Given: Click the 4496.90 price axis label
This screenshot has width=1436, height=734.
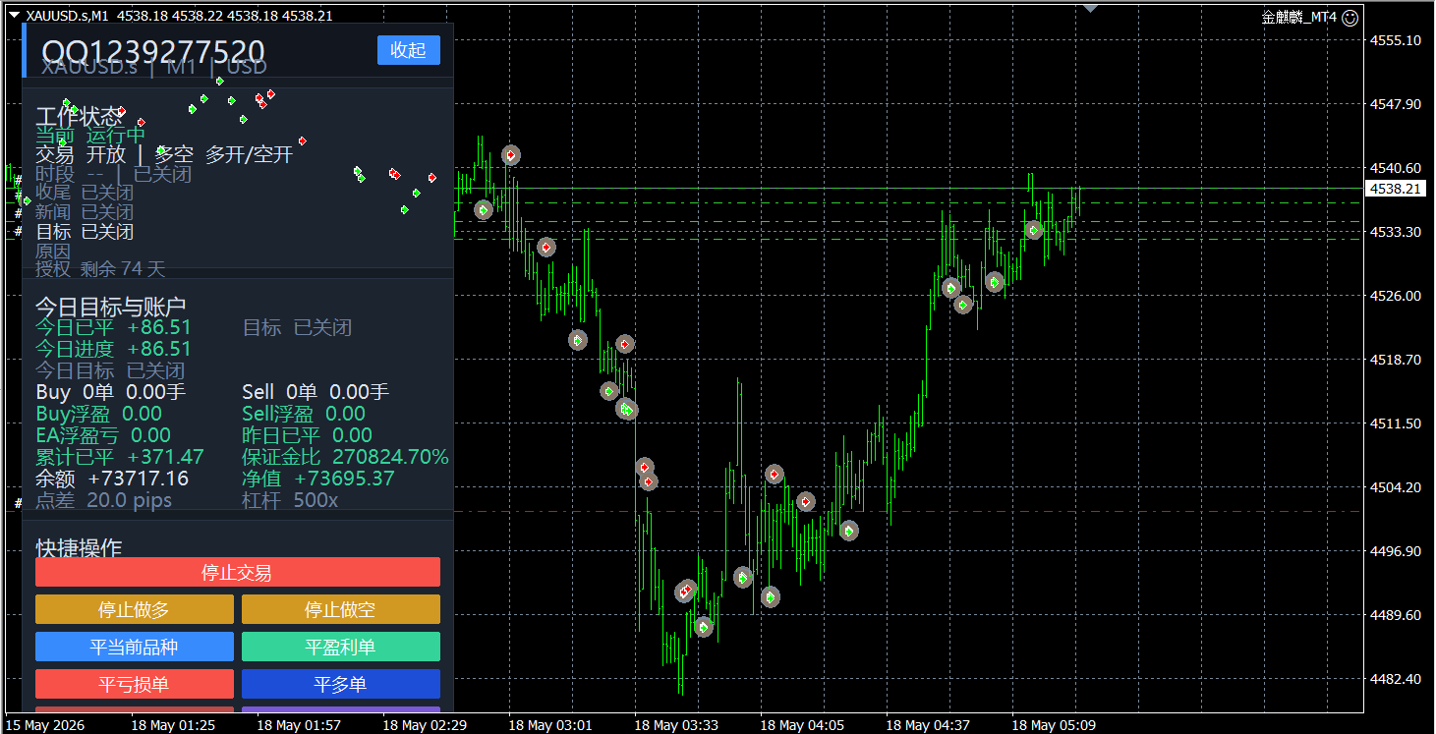Looking at the screenshot, I should 1396,551.
